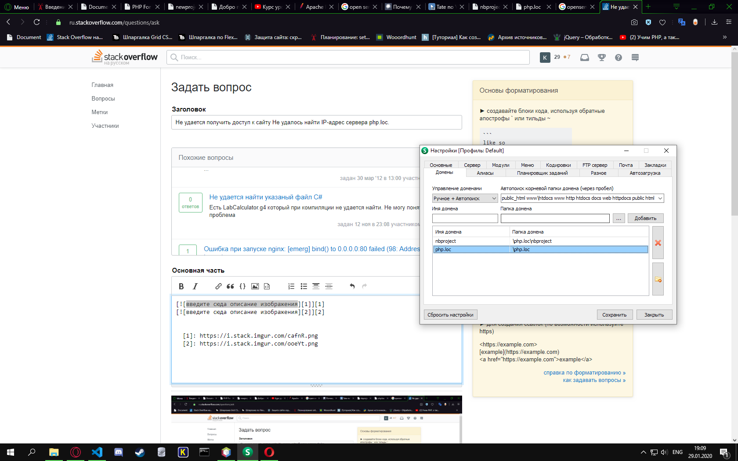Redo edit in editor toolbar
This screenshot has height=461, width=738.
click(x=364, y=286)
